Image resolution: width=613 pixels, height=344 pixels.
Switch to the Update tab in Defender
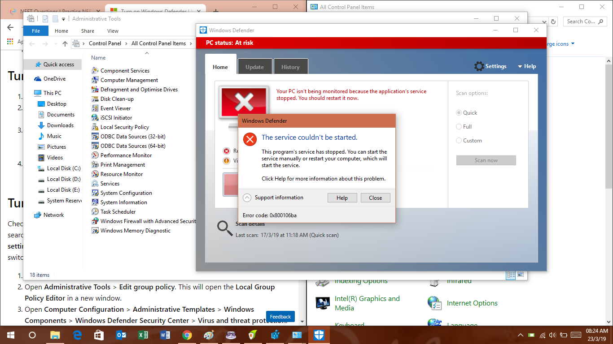point(254,67)
